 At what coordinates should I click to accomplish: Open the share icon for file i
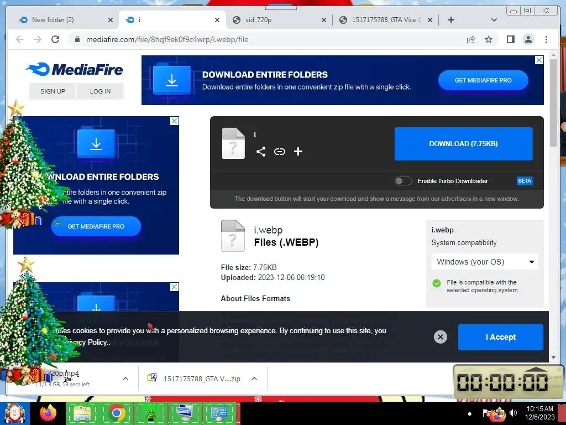pyautogui.click(x=261, y=152)
